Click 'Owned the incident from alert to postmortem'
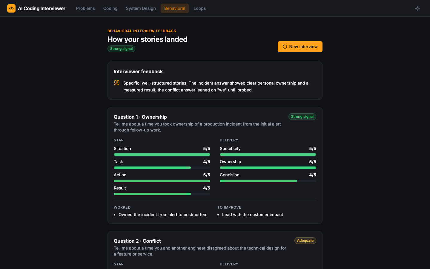 tap(163, 215)
